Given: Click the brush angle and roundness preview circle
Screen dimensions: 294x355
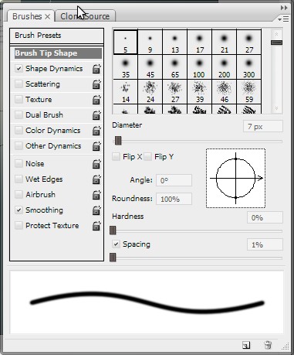Looking at the screenshot, I should [235, 178].
